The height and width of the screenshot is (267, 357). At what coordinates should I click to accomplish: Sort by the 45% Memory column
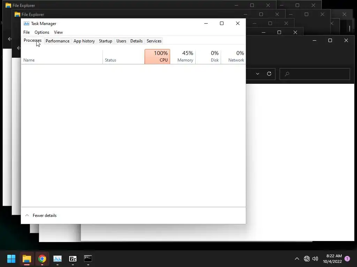(183, 57)
